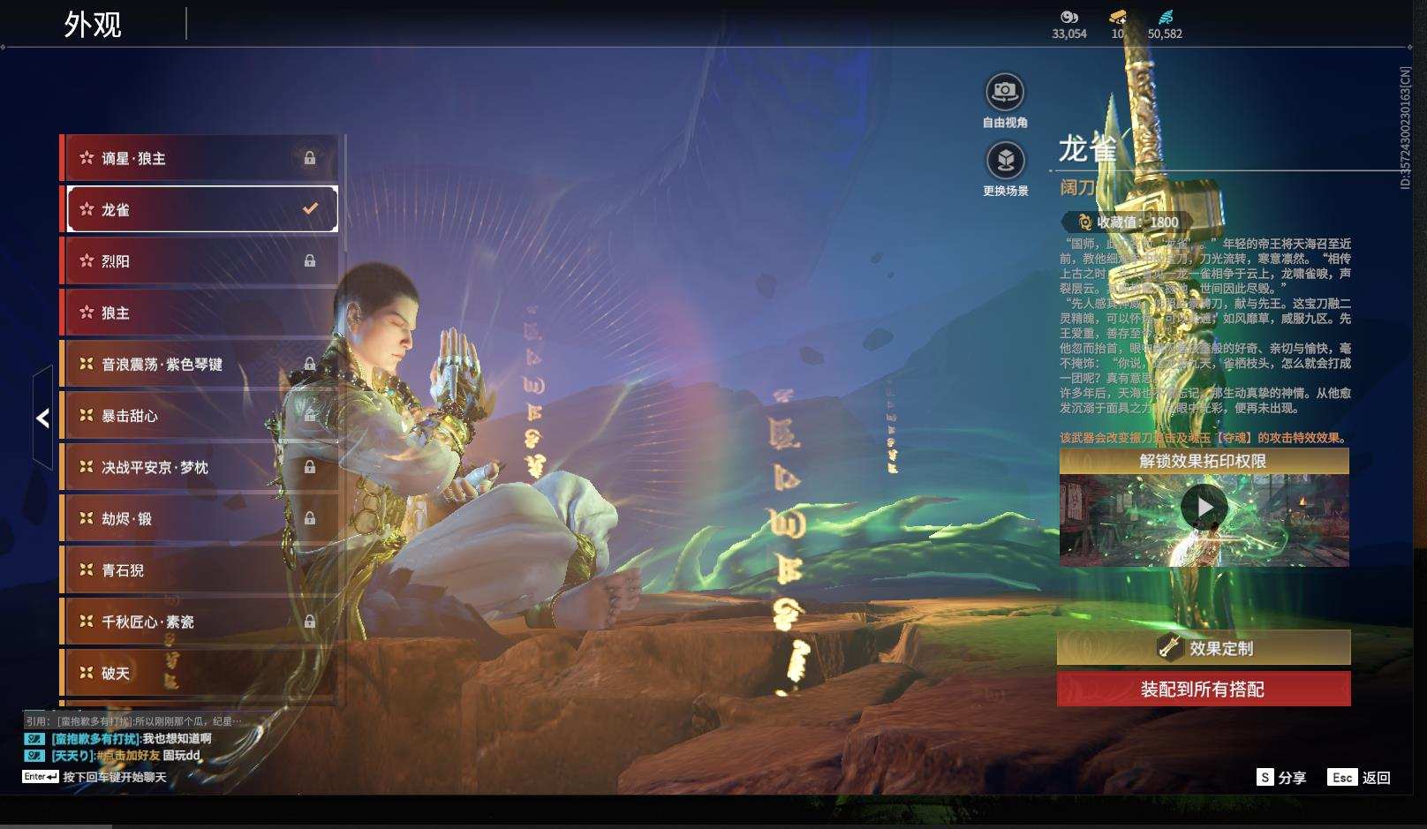Image resolution: width=1427 pixels, height=829 pixels.
Task: Click the gold bar currency icon
Action: coord(1118,17)
